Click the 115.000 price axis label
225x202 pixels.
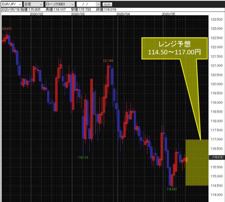click(216, 176)
